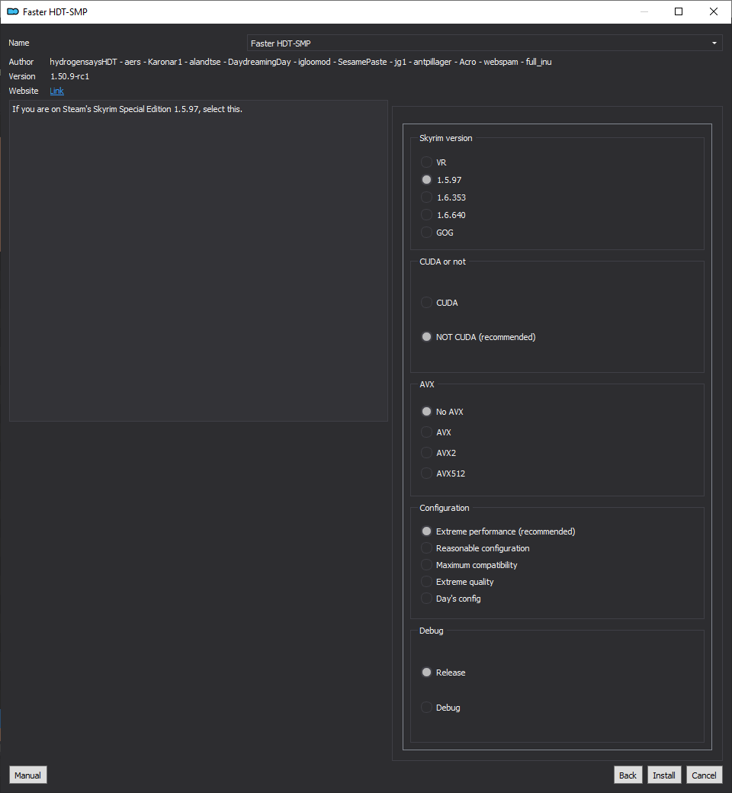Click the Manual button

27,775
